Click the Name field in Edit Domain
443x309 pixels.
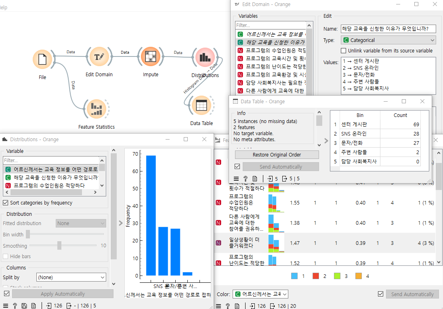(x=388, y=29)
